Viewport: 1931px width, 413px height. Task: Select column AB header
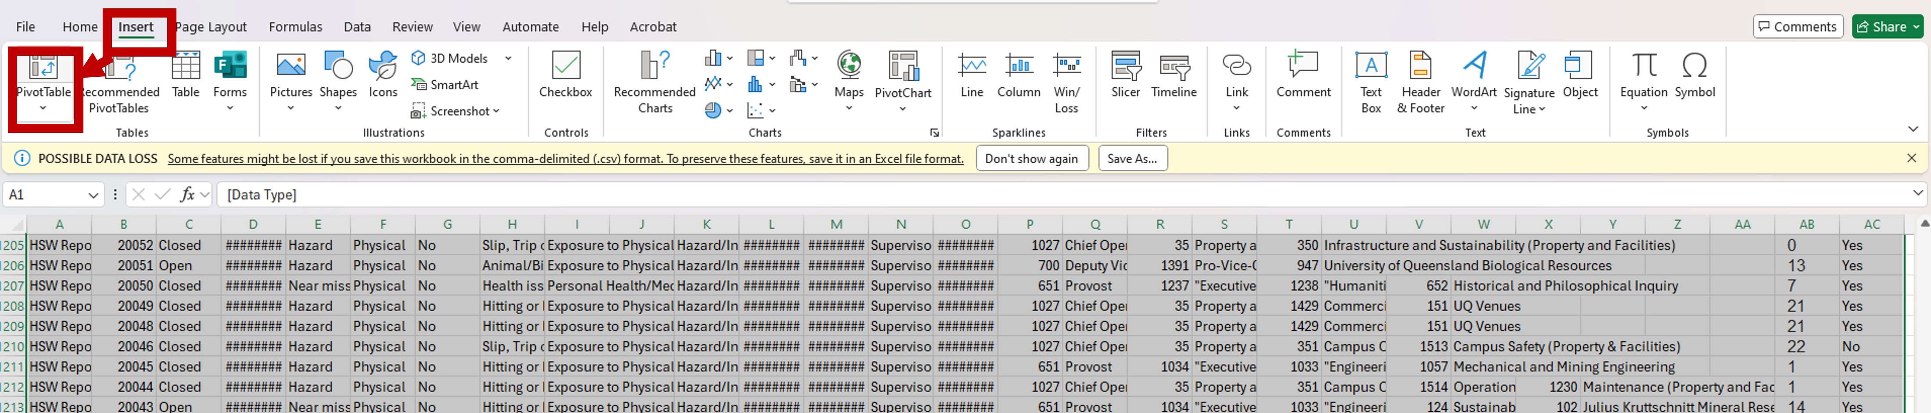1806,224
